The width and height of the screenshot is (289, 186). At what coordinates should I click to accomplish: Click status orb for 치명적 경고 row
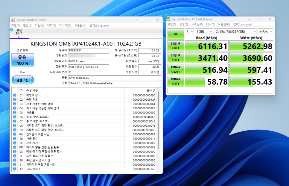tap(15, 95)
